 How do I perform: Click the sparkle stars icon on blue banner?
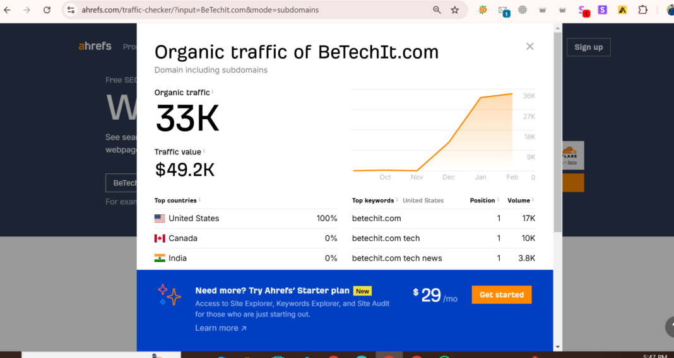[169, 295]
